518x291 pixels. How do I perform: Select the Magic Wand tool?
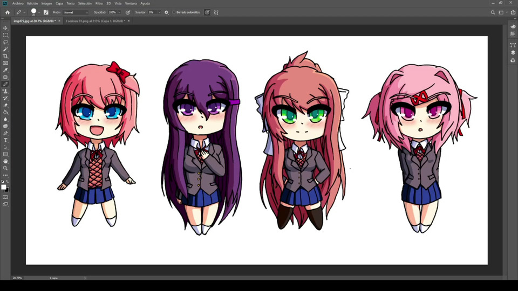point(5,49)
